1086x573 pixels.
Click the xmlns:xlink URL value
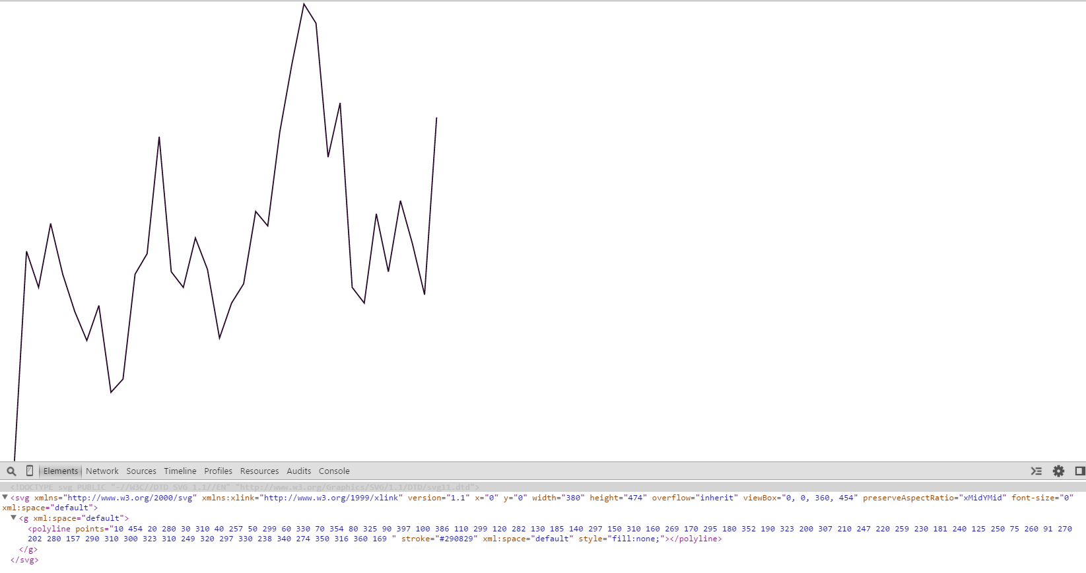click(331, 498)
